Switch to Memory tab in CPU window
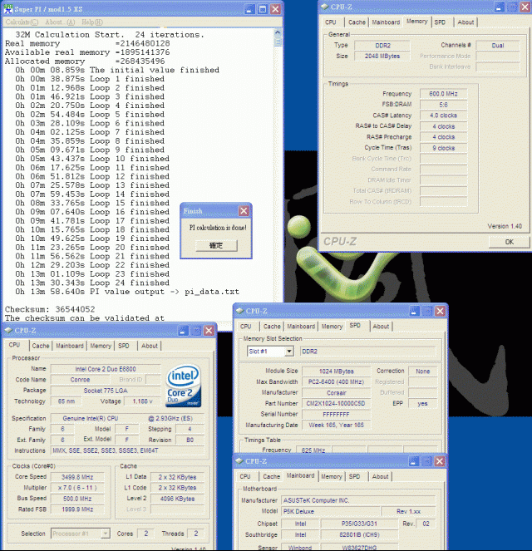 (x=101, y=346)
